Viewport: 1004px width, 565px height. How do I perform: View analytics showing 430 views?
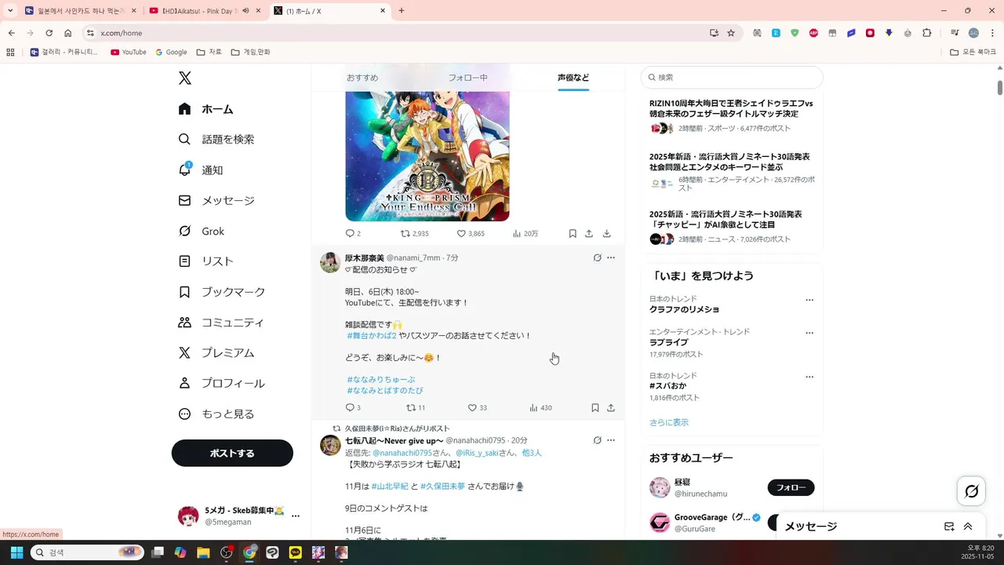540,408
